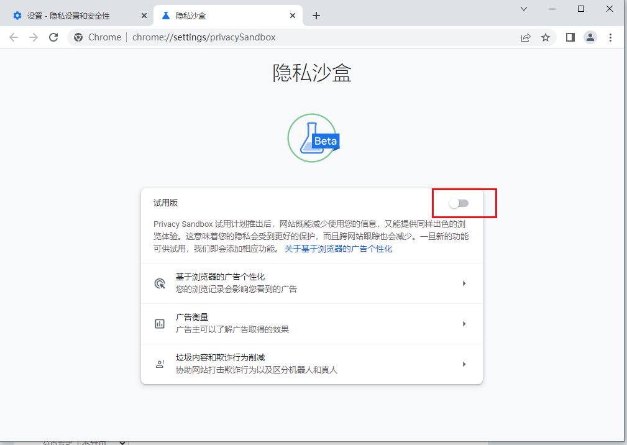627x445 pixels.
Task: Click the gear icon on settings tab
Action: point(17,16)
